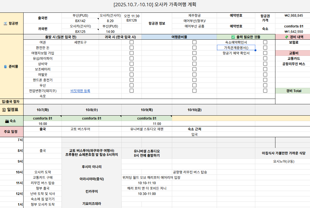Image resolution: width=310 pixels, height=208 pixels.
Task: Click the calendar icon next to 일정표
Action: click(x=4, y=110)
